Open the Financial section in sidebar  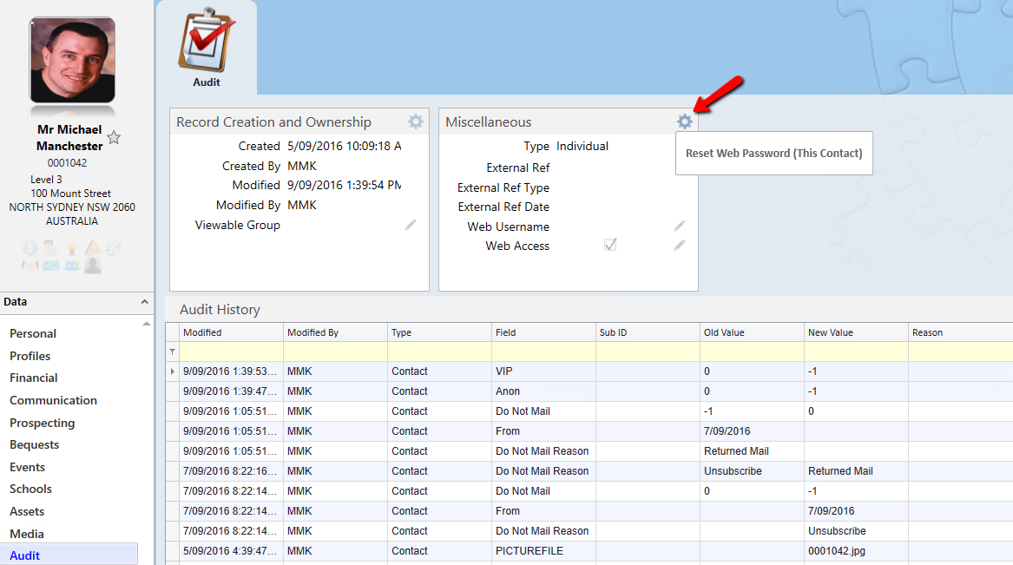[34, 378]
